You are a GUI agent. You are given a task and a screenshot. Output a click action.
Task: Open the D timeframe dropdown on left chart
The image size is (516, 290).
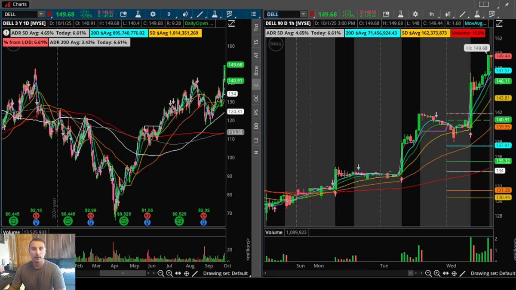pyautogui.click(x=169, y=14)
